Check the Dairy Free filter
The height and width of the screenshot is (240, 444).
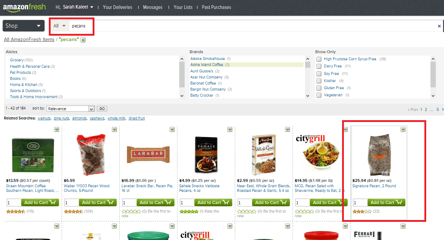pos(319,66)
